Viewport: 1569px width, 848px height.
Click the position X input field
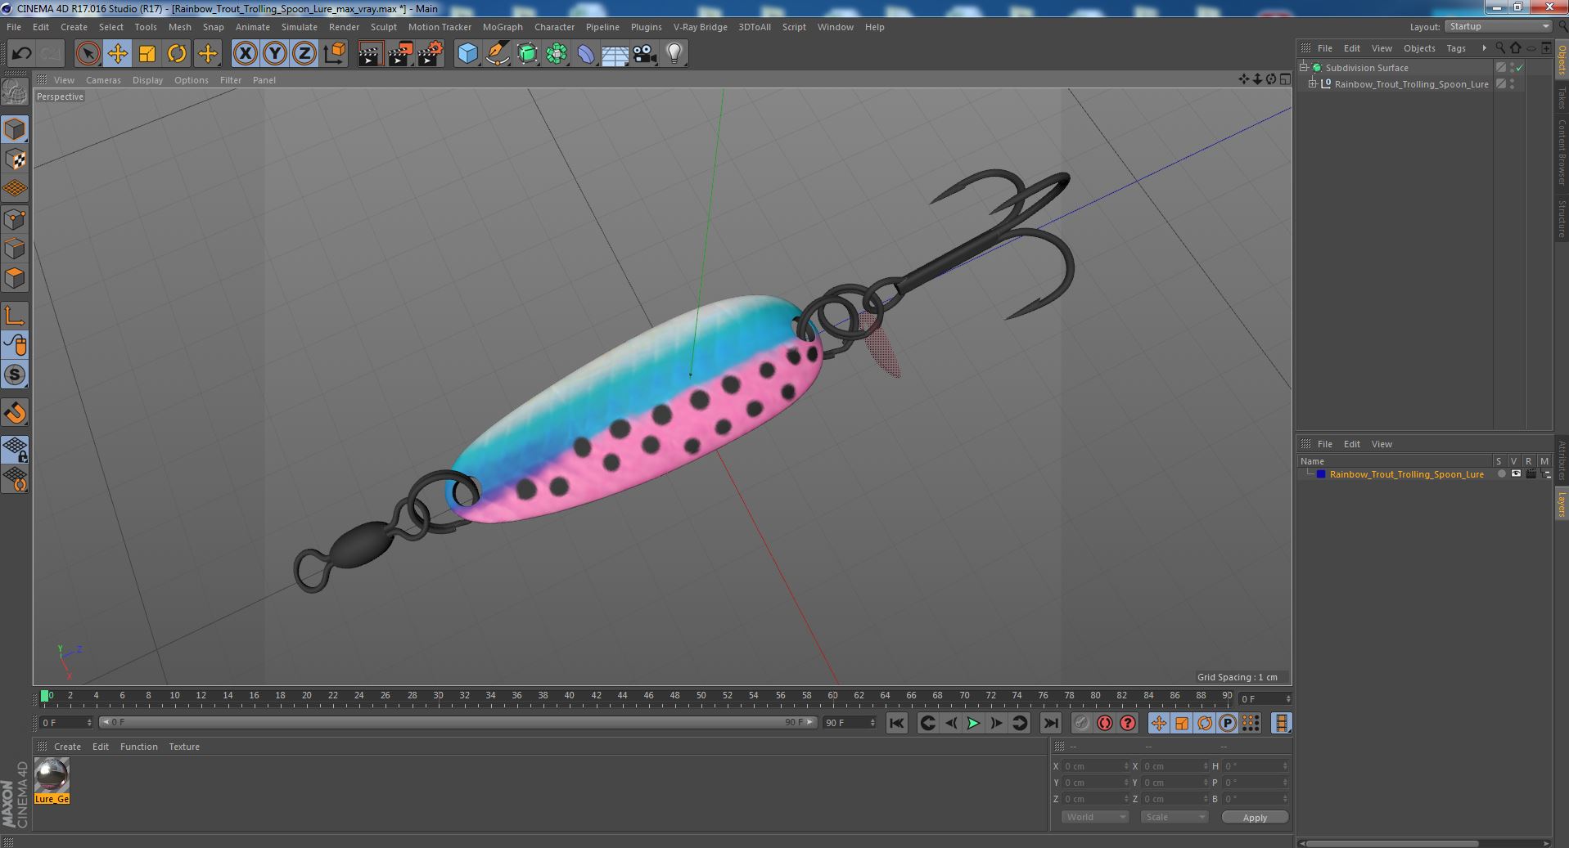tap(1094, 766)
